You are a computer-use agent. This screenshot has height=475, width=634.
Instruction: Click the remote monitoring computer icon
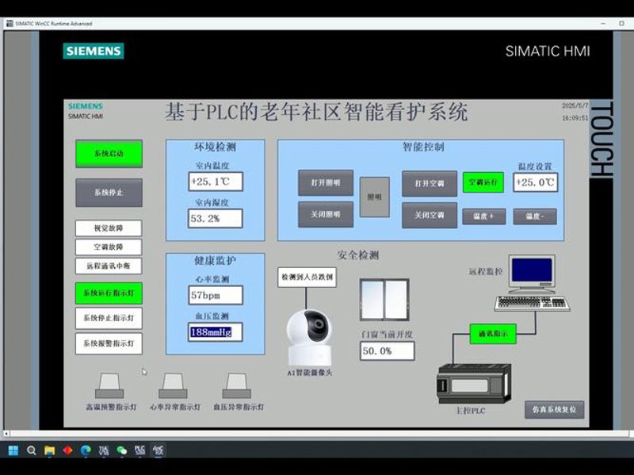533,283
